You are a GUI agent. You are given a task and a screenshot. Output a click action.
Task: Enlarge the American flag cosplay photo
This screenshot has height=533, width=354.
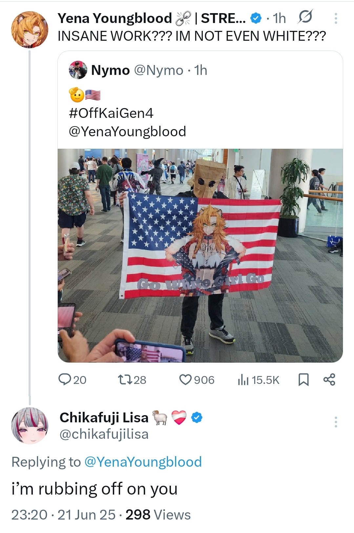click(x=200, y=255)
